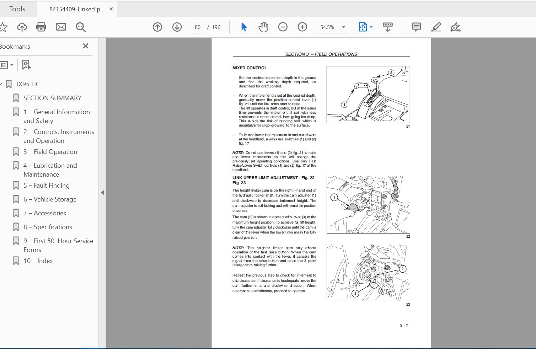Open the find text magnifier tool
Screen dimensions: 536x349
(81, 27)
